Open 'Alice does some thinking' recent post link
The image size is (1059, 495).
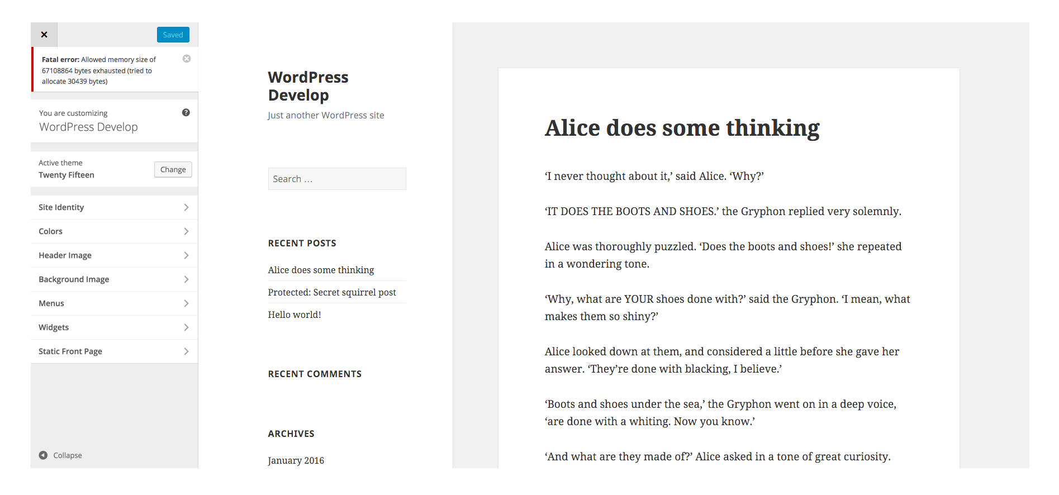[x=321, y=270]
